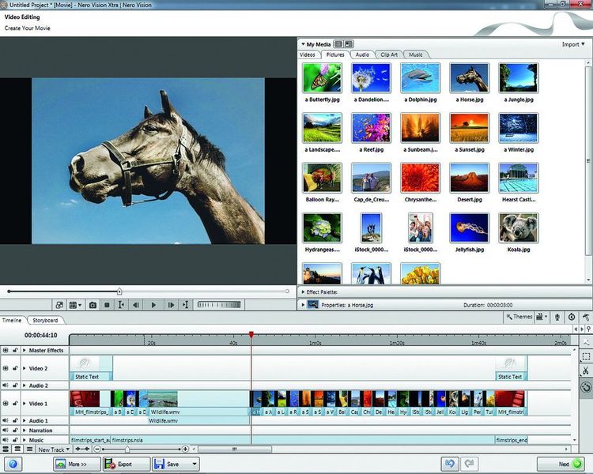Select the cut scissors tool

tap(585, 371)
